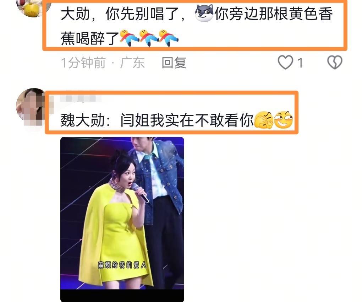Tap the 回复 reply link
Viewport: 362px width, 302px height.
pos(174,63)
